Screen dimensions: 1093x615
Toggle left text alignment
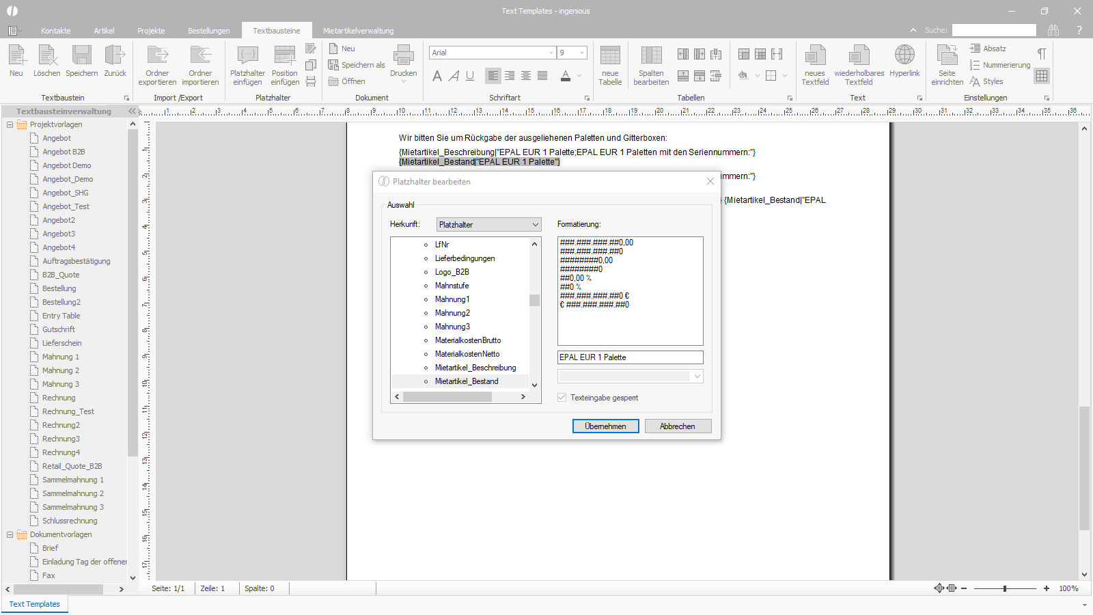(x=493, y=76)
